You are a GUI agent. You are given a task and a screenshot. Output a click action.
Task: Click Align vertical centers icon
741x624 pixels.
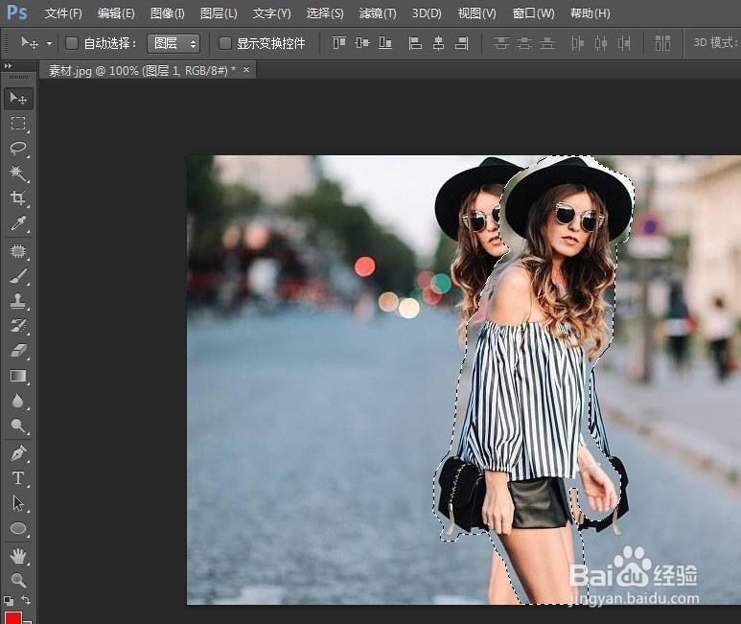click(x=362, y=43)
